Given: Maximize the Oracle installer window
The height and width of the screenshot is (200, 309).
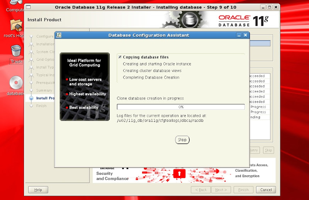Looking at the screenshot, I should [x=269, y=7].
